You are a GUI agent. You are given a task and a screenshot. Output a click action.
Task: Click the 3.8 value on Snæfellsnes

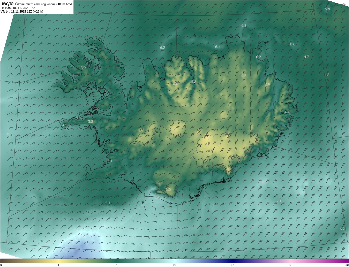pyautogui.click(x=91, y=121)
